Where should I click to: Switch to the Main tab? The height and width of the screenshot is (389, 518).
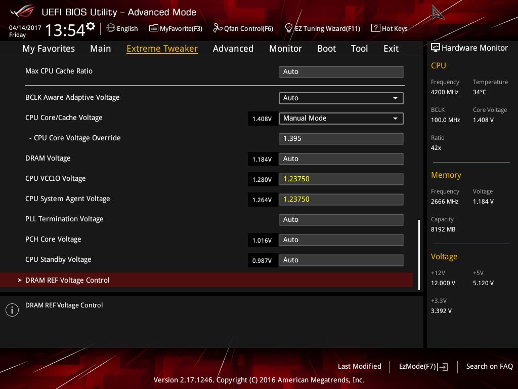(x=101, y=49)
